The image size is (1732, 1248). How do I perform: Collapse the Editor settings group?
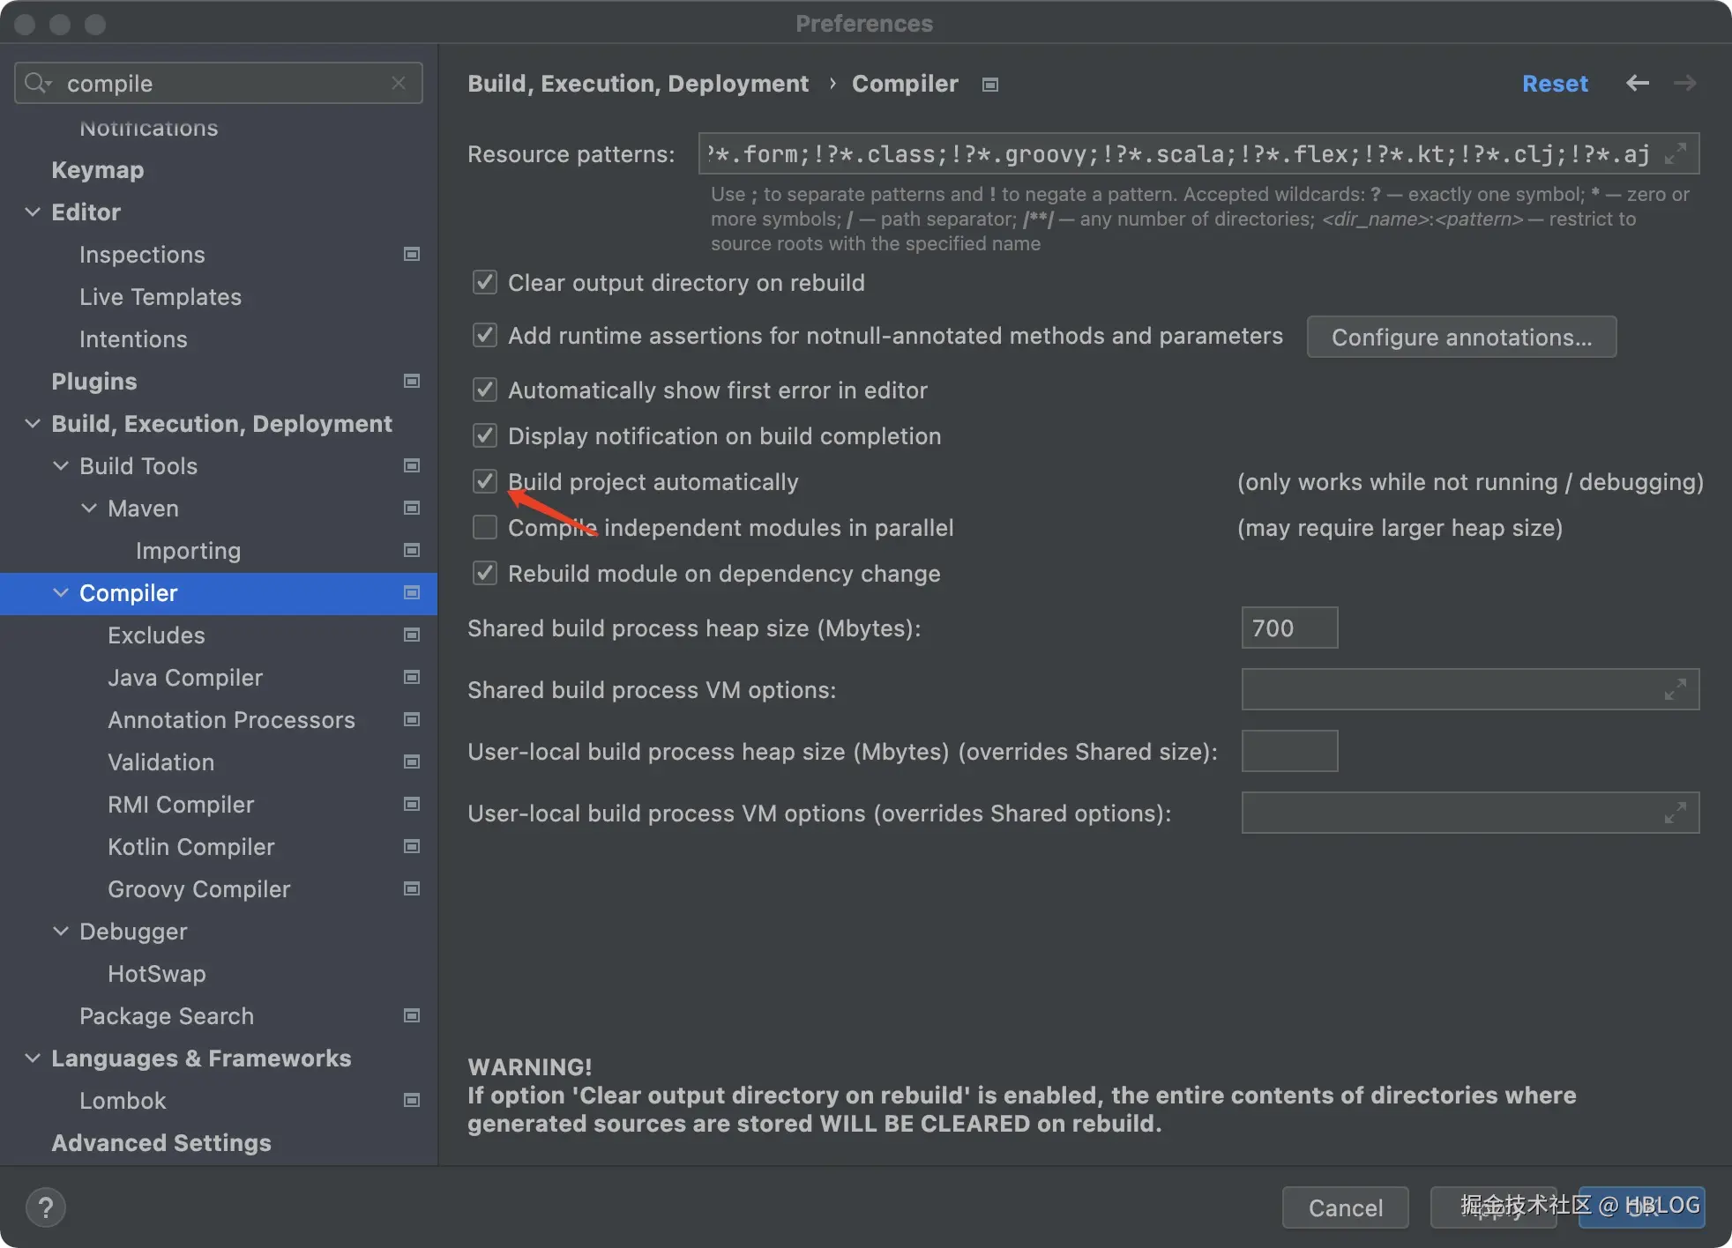[x=33, y=212]
